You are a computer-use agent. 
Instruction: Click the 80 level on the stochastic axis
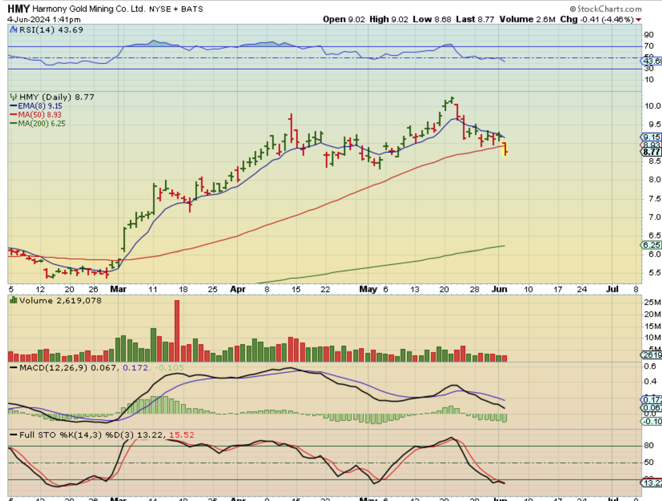coord(649,446)
